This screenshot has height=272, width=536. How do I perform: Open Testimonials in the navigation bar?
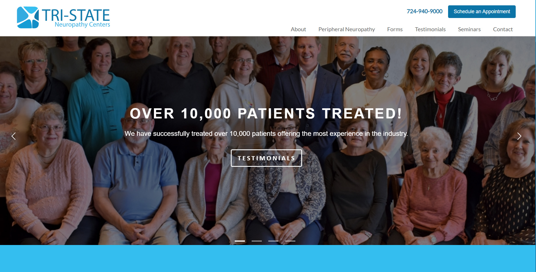coord(430,29)
